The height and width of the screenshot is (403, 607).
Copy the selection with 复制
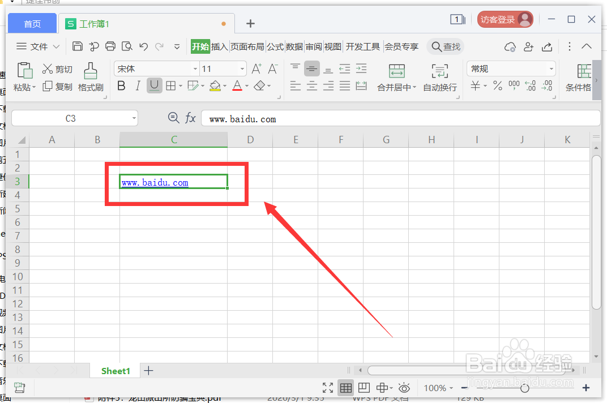click(x=57, y=87)
